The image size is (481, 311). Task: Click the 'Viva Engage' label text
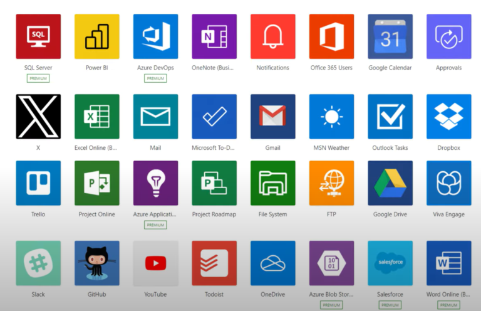449,214
